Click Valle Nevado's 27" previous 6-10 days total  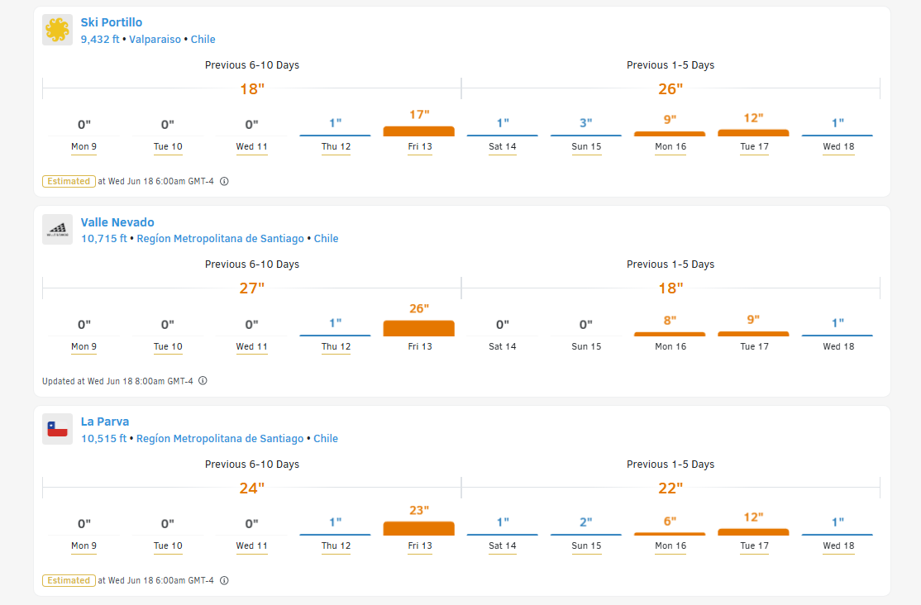click(252, 288)
